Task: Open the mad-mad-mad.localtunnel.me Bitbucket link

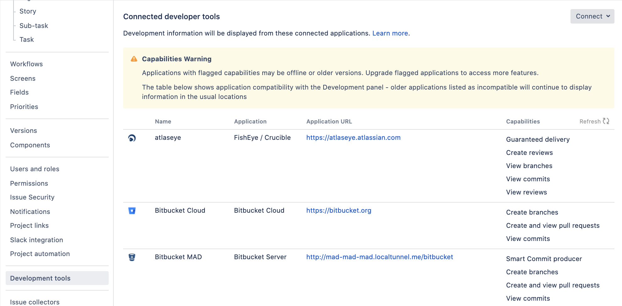Action: tap(379, 257)
